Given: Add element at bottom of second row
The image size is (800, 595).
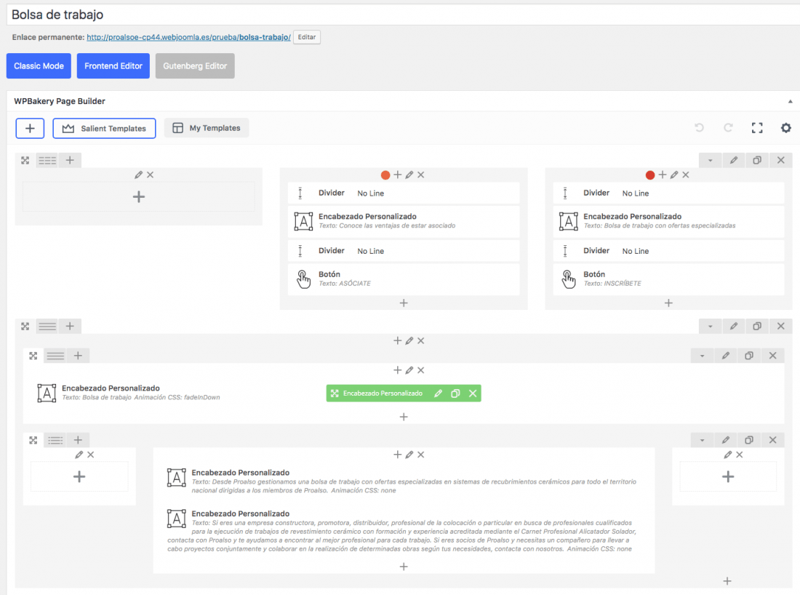Looking at the screenshot, I should [727, 580].
